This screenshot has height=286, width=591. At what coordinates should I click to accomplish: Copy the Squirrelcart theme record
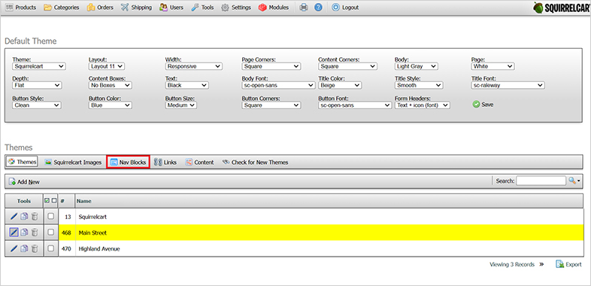[x=24, y=217]
